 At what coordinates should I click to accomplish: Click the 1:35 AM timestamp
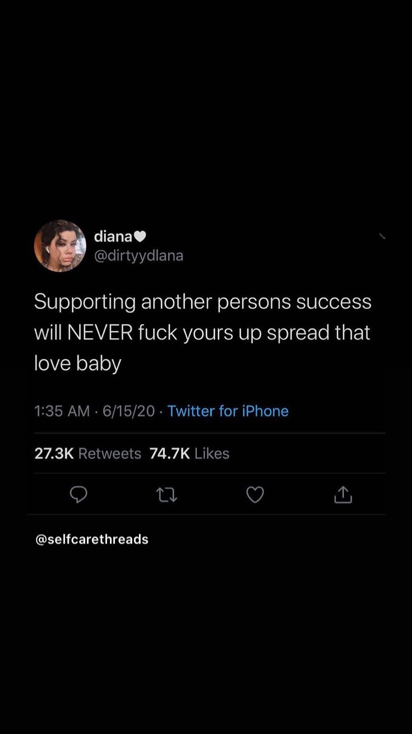(x=62, y=411)
